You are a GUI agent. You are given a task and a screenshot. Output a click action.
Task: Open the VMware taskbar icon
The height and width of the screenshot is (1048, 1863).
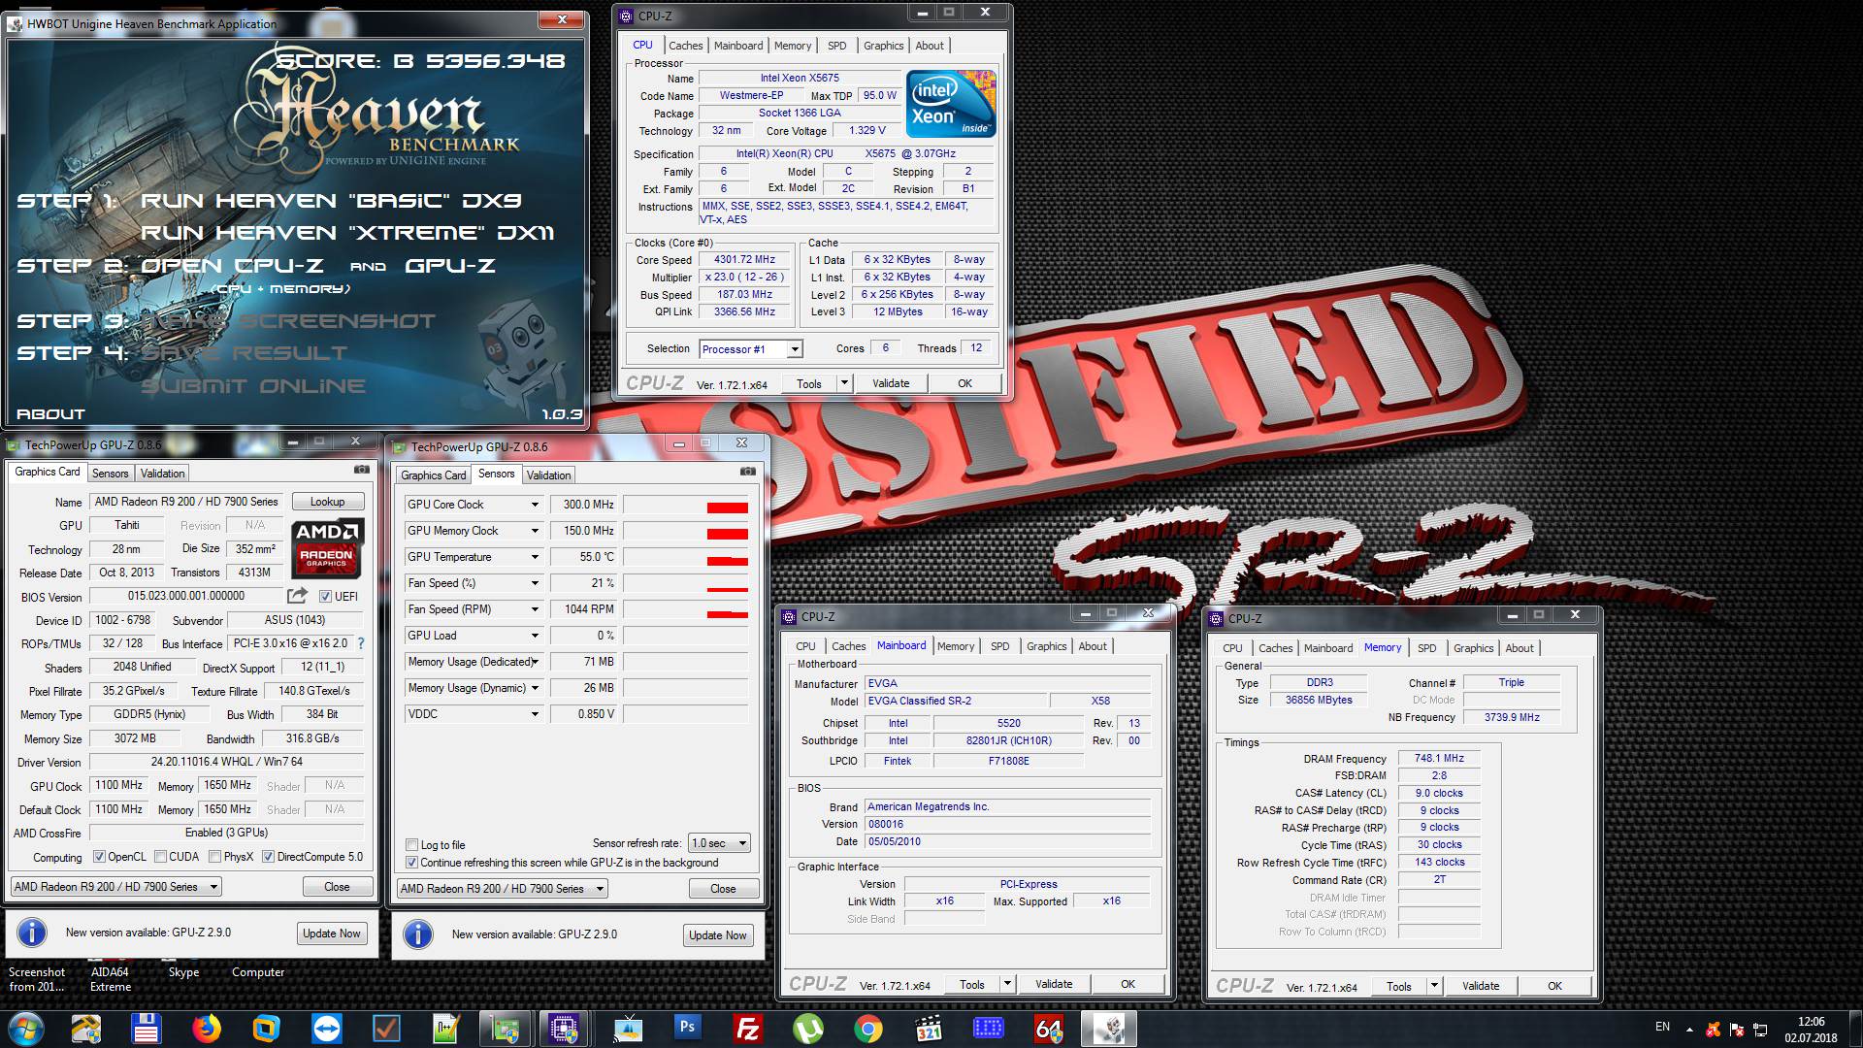point(266,1028)
